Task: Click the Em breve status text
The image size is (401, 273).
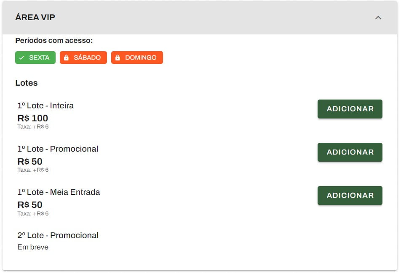Action: coord(33,247)
